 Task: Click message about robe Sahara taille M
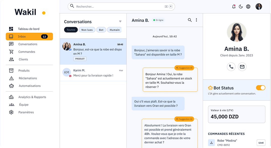click(158, 52)
